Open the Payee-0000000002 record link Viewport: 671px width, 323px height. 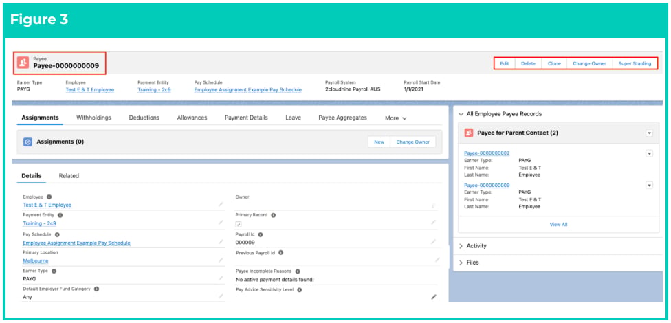click(487, 153)
